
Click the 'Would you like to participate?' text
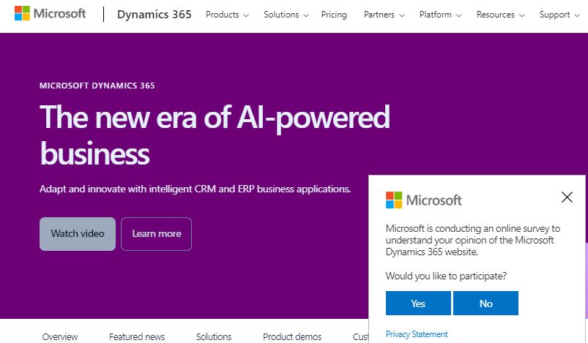coord(446,276)
